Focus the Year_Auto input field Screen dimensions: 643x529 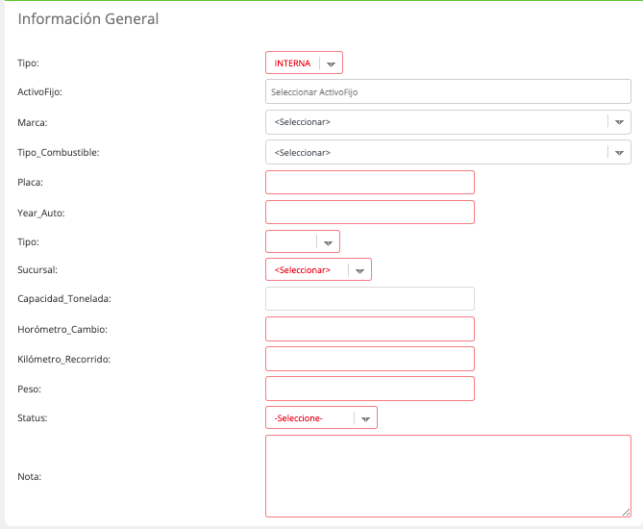tap(370, 213)
